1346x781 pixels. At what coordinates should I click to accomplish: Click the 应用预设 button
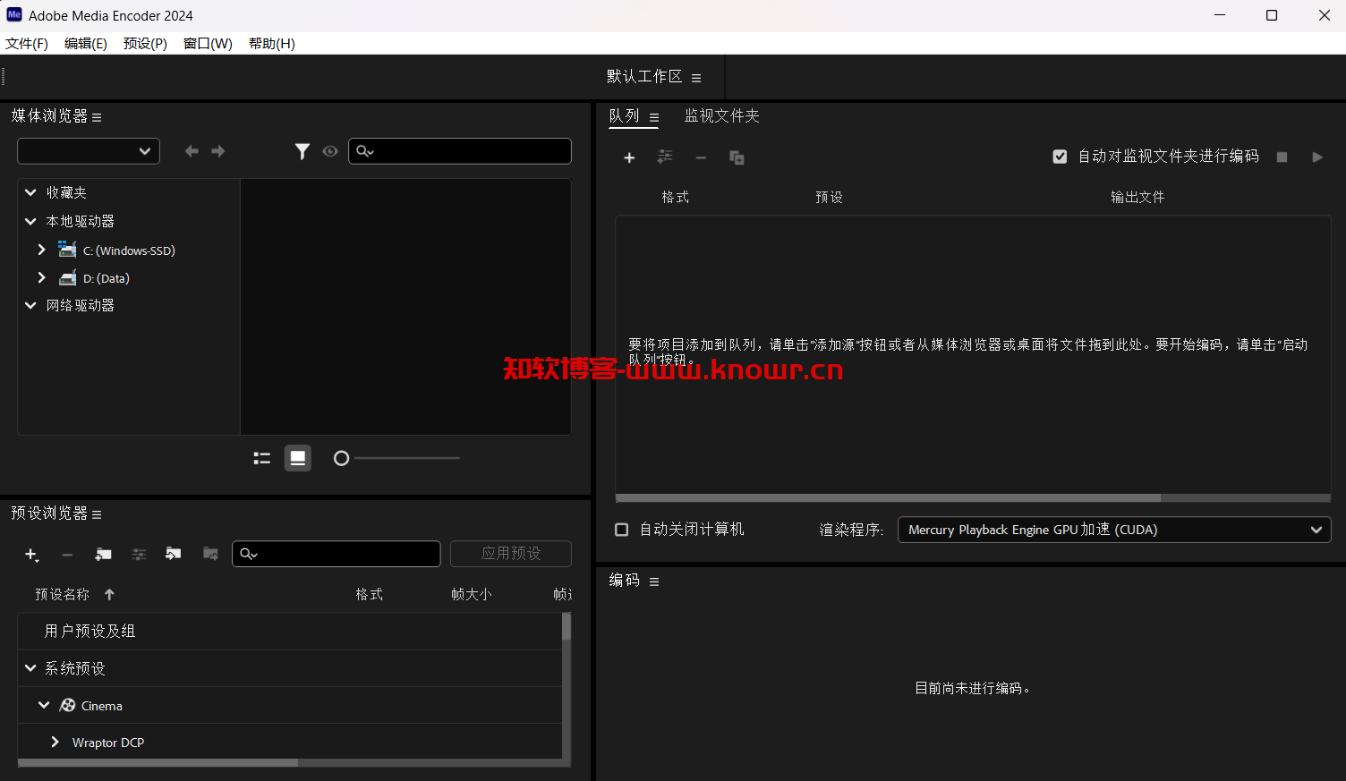pyautogui.click(x=511, y=554)
